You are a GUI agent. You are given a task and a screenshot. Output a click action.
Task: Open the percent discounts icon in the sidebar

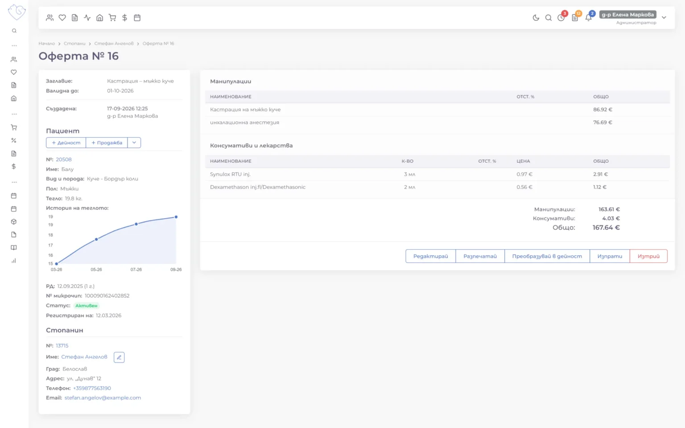click(x=14, y=140)
